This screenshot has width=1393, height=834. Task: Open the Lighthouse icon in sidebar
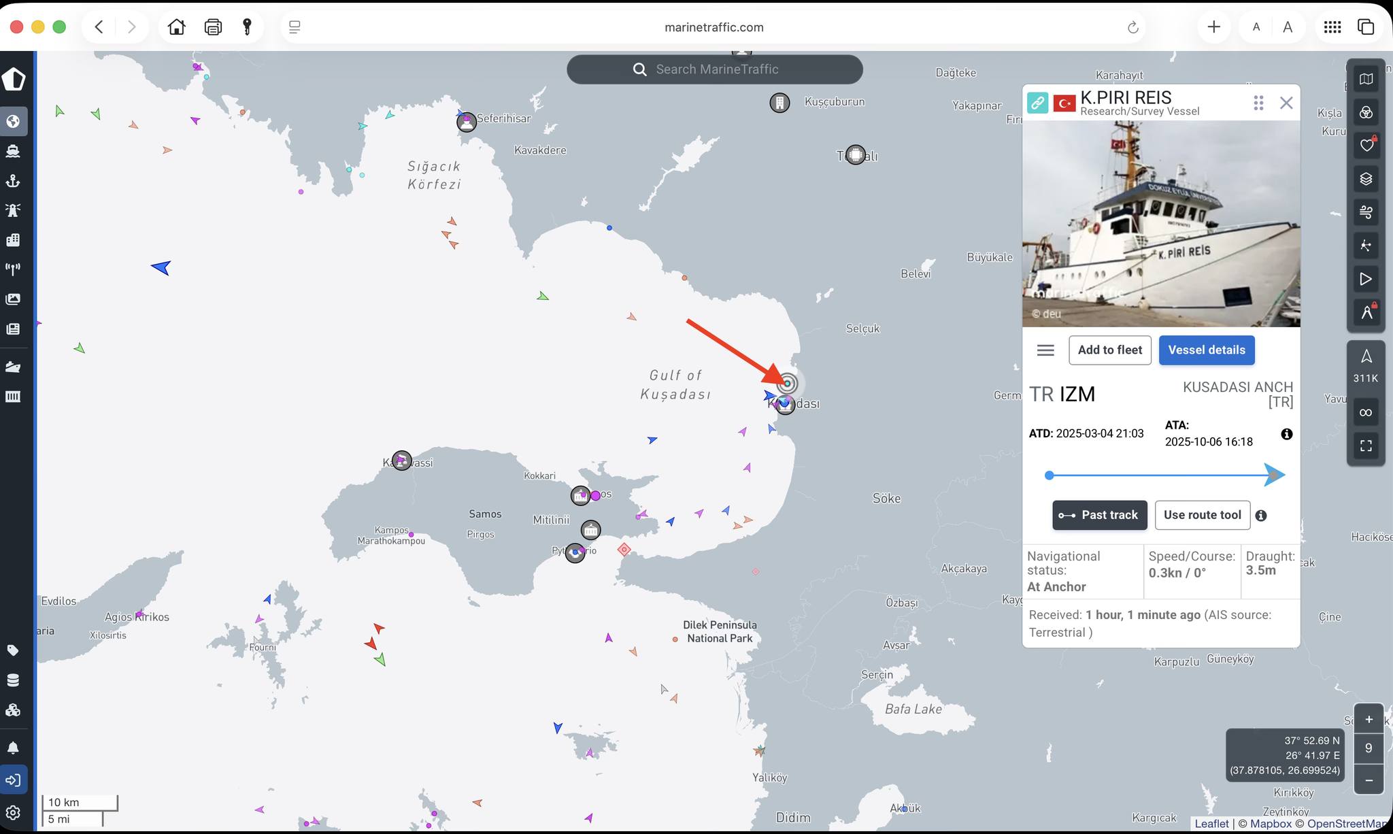pyautogui.click(x=13, y=210)
